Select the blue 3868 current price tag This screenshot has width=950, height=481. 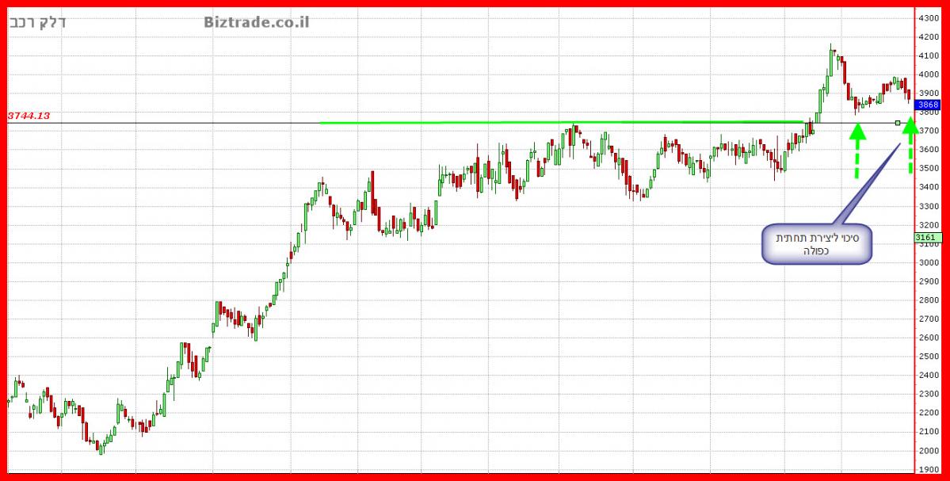(927, 105)
